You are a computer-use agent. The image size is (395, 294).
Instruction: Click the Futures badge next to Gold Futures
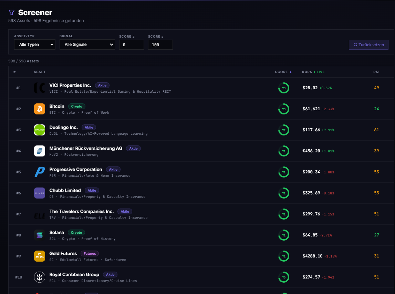point(90,253)
